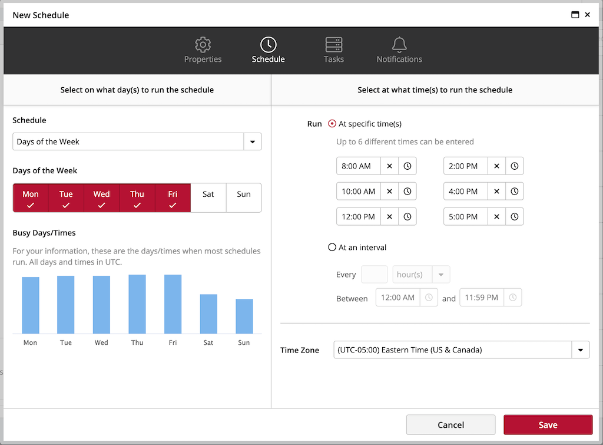This screenshot has width=603, height=445.
Task: Clear the 10:00 AM time entry
Action: click(x=390, y=192)
